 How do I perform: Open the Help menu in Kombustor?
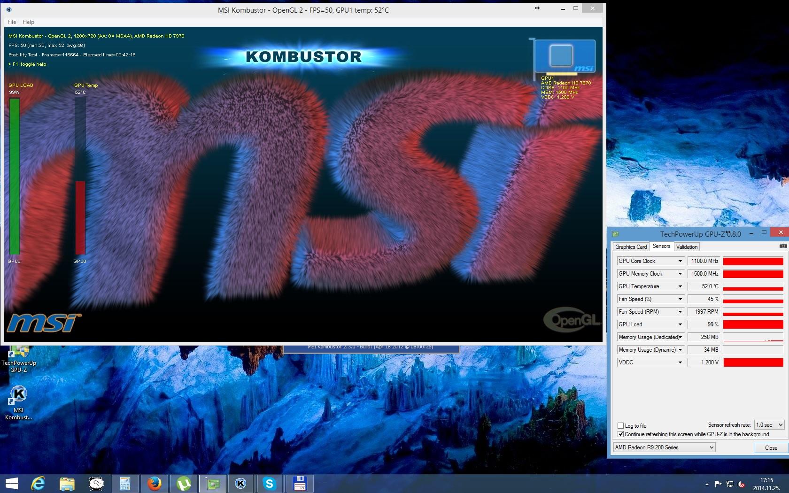coord(28,22)
